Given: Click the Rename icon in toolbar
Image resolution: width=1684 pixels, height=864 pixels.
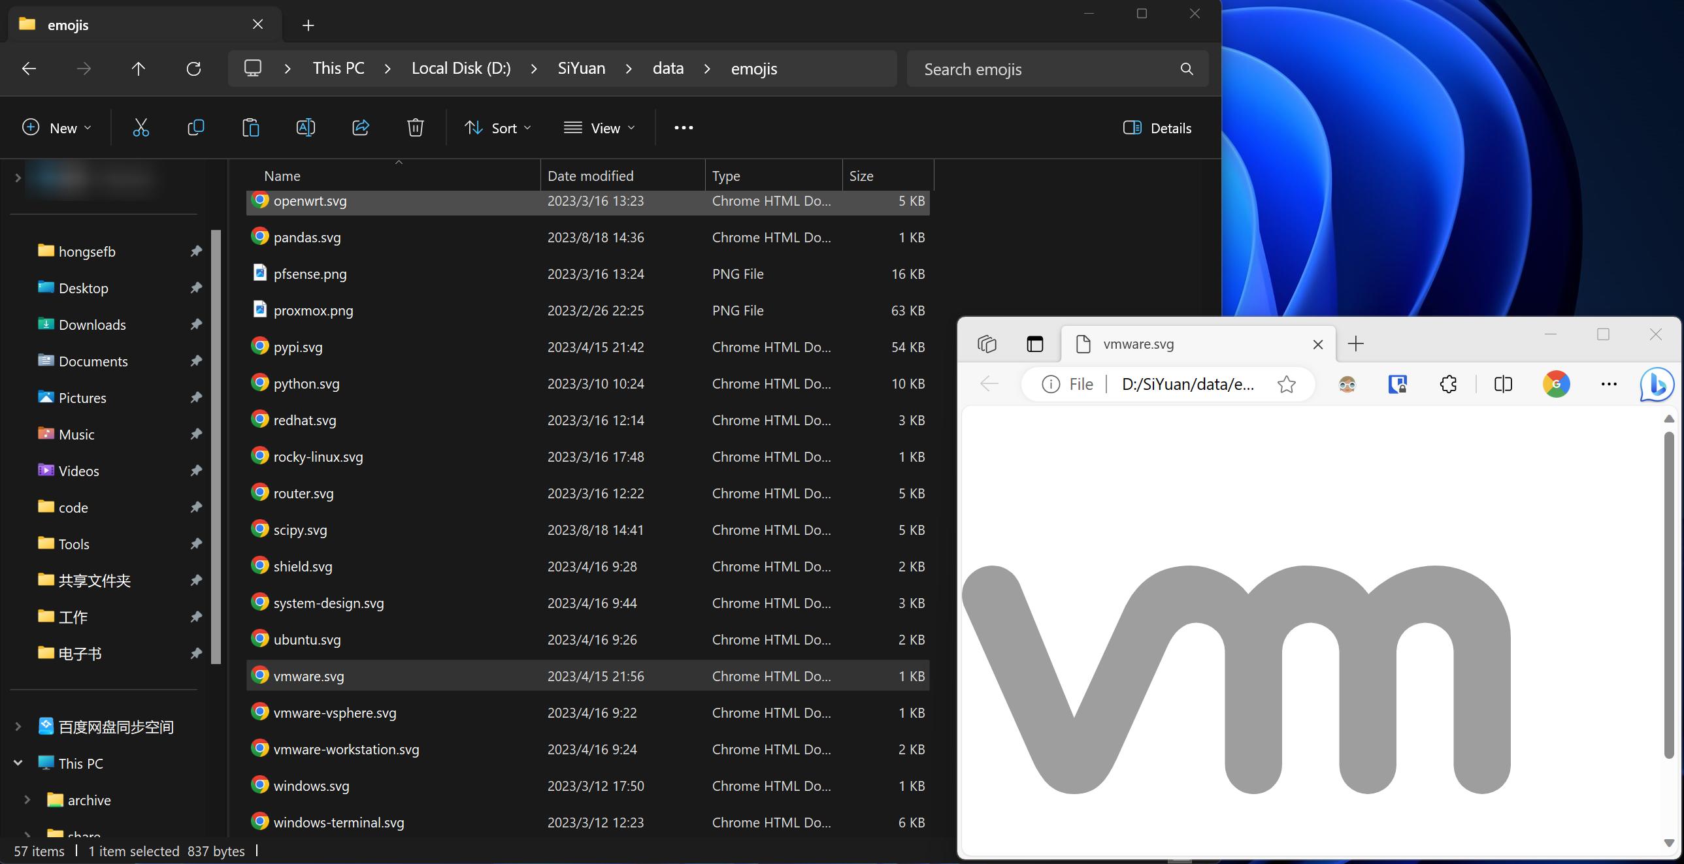Looking at the screenshot, I should [305, 128].
